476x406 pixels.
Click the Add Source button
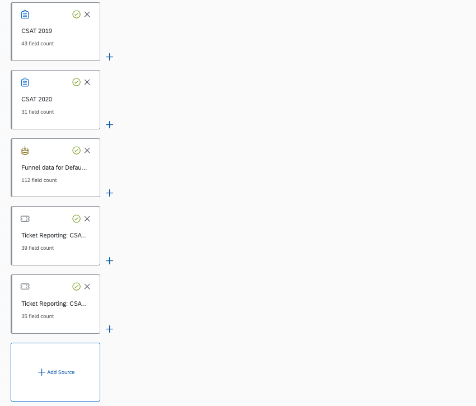55,372
